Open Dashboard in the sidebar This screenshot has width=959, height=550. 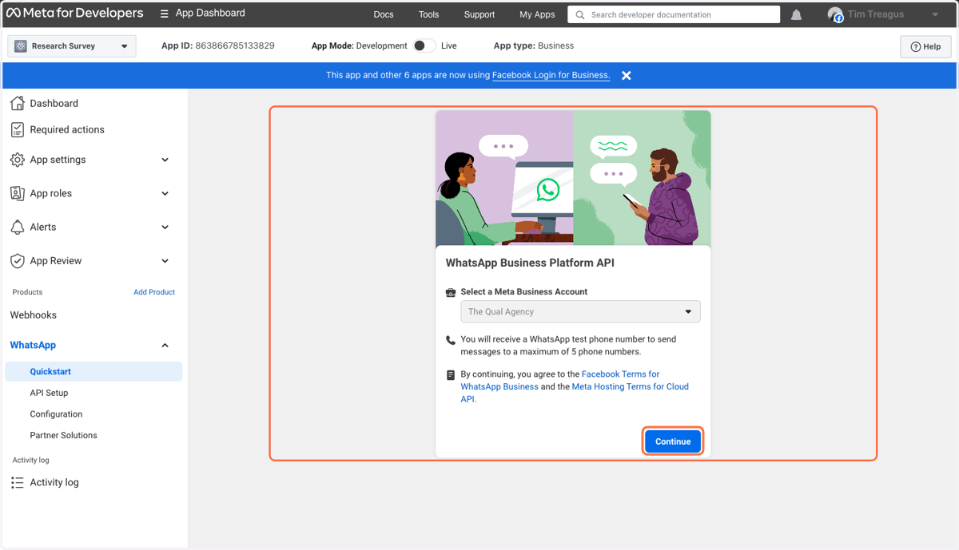point(54,103)
